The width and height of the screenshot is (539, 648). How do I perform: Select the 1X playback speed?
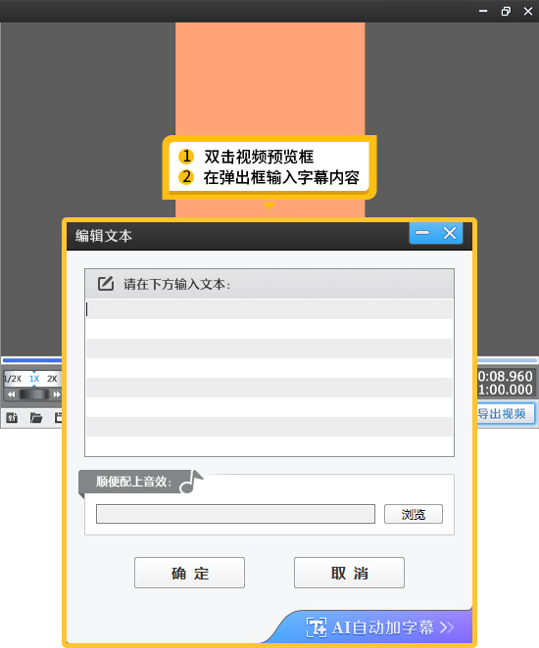(x=34, y=379)
